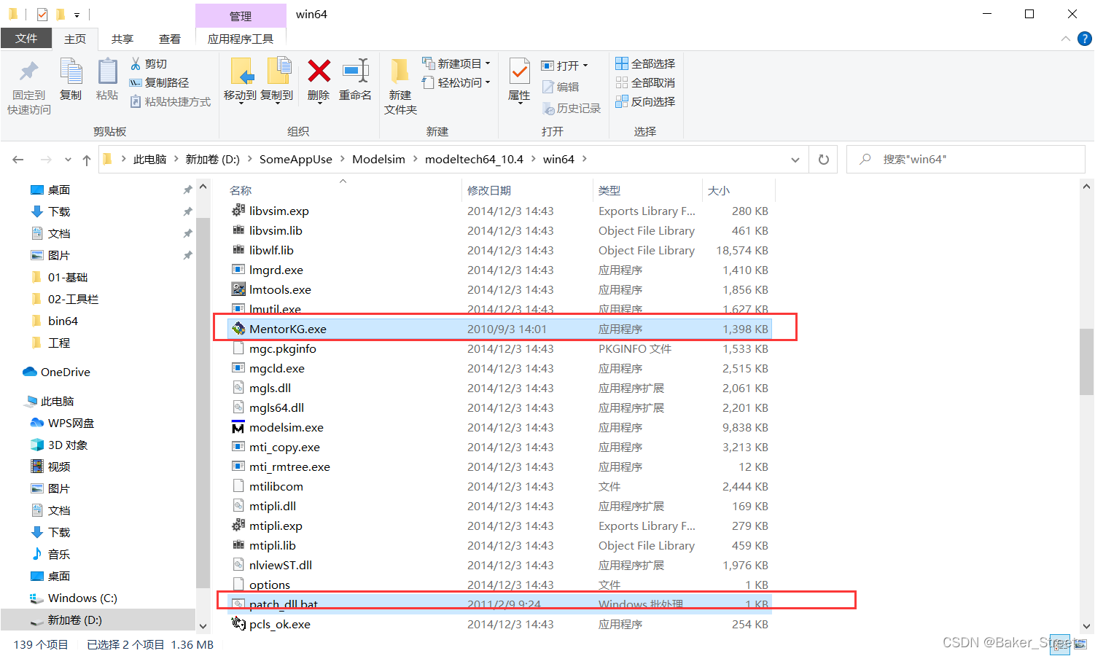The width and height of the screenshot is (1095, 656).
Task: Open Easy Access (轻松访问) dropdown
Action: click(x=456, y=83)
